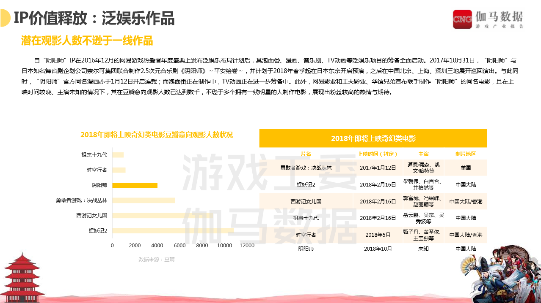Click the cast cell 梁朝伟、白百合、井柏然等

(423, 184)
